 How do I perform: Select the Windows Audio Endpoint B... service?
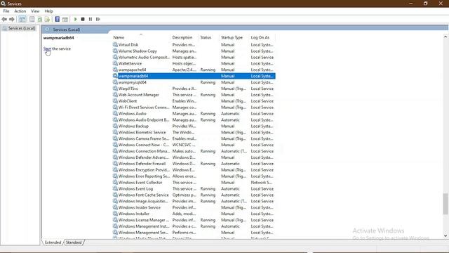[144, 120]
